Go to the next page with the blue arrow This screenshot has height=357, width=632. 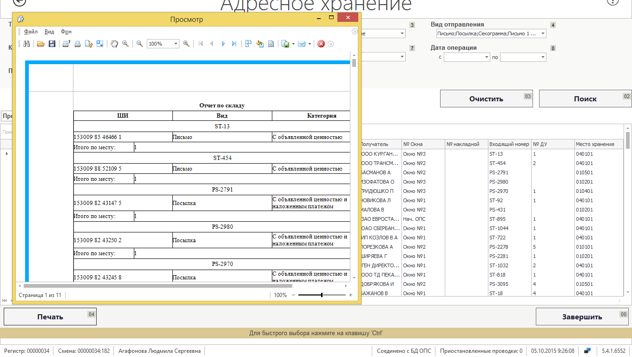pos(223,44)
